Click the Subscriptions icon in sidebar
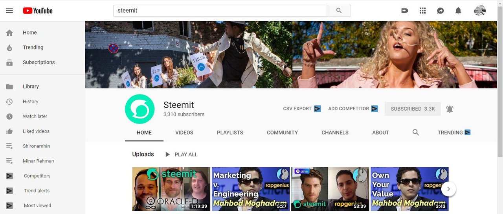The image size is (503, 214). pyautogui.click(x=9, y=62)
